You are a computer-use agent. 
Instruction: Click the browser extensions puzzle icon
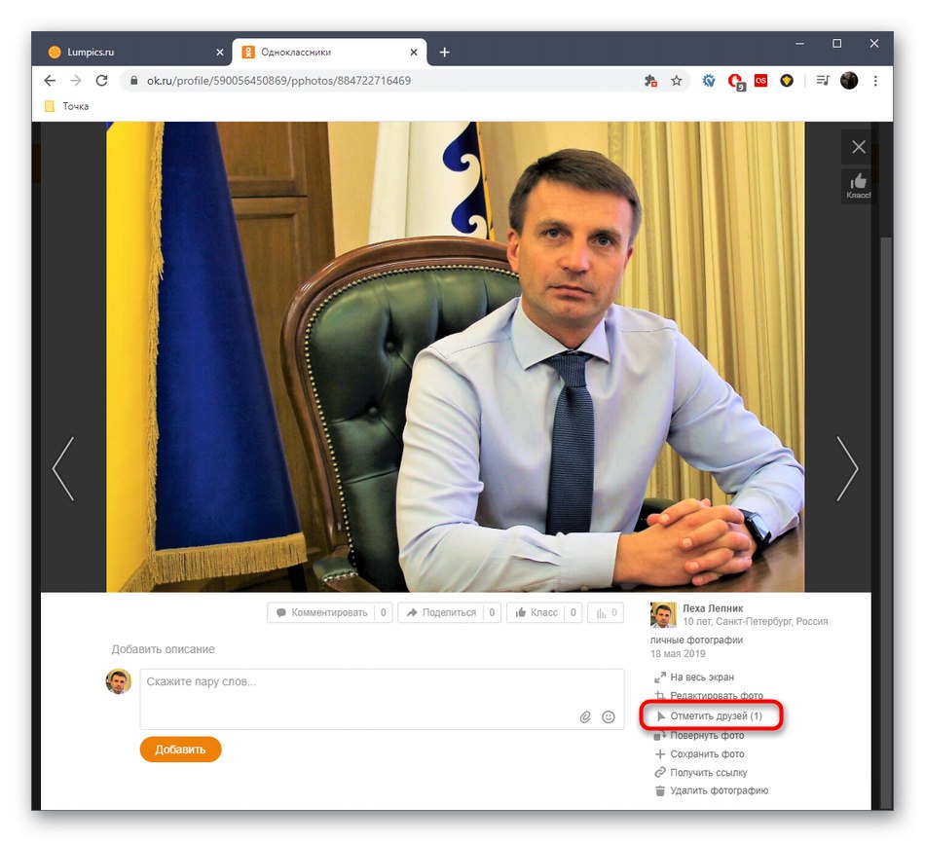point(650,81)
